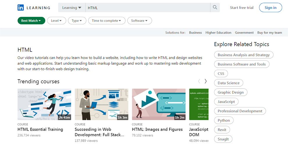Select the Data Science topic
Image resolution: width=288 pixels, height=146 pixels.
(x=229, y=83)
